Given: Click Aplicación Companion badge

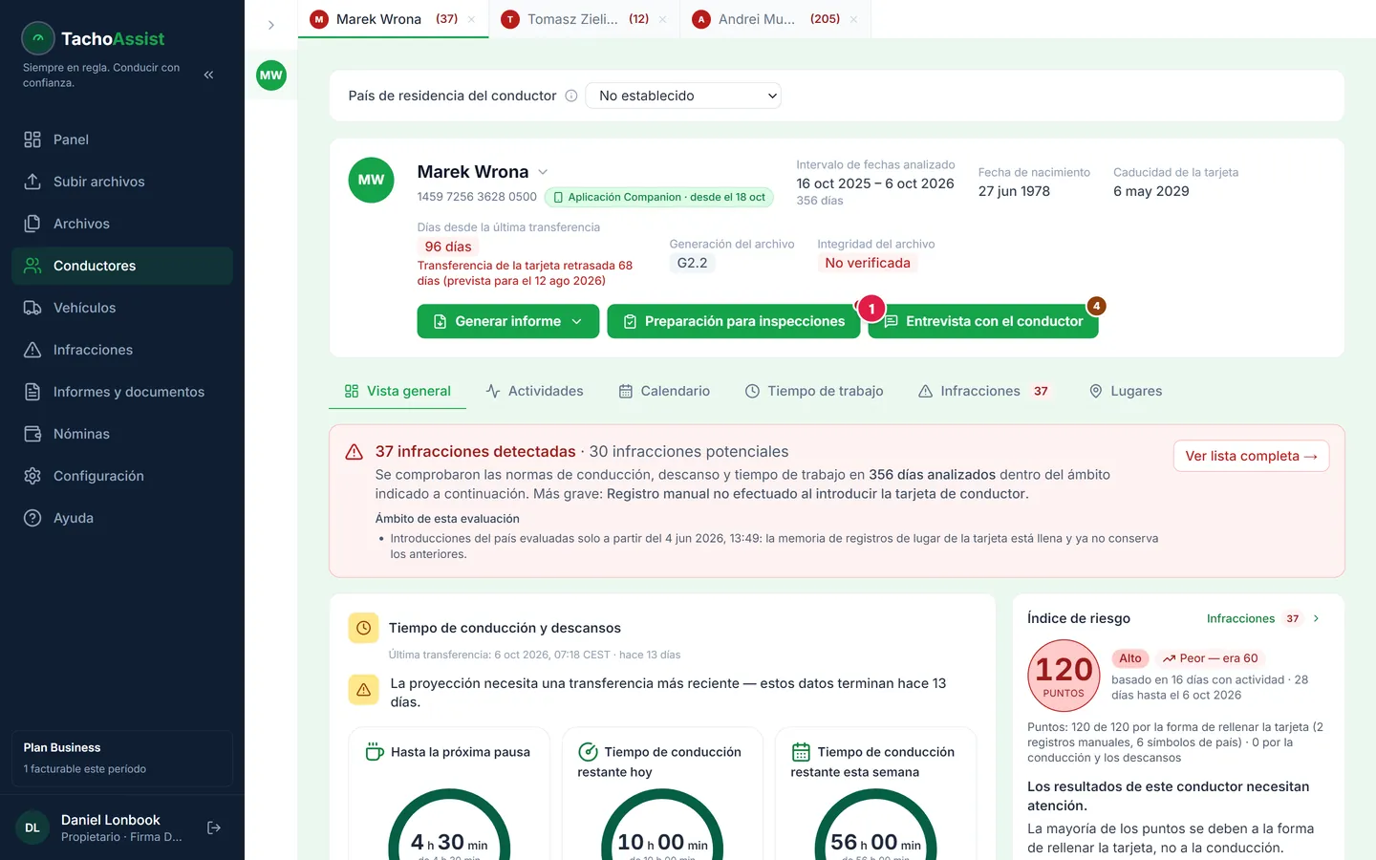Looking at the screenshot, I should click(x=659, y=197).
